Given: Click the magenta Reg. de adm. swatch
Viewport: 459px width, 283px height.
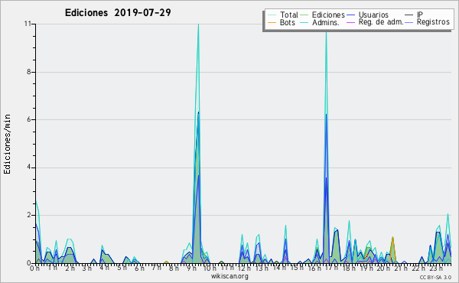Looking at the screenshot, I should click(x=350, y=22).
